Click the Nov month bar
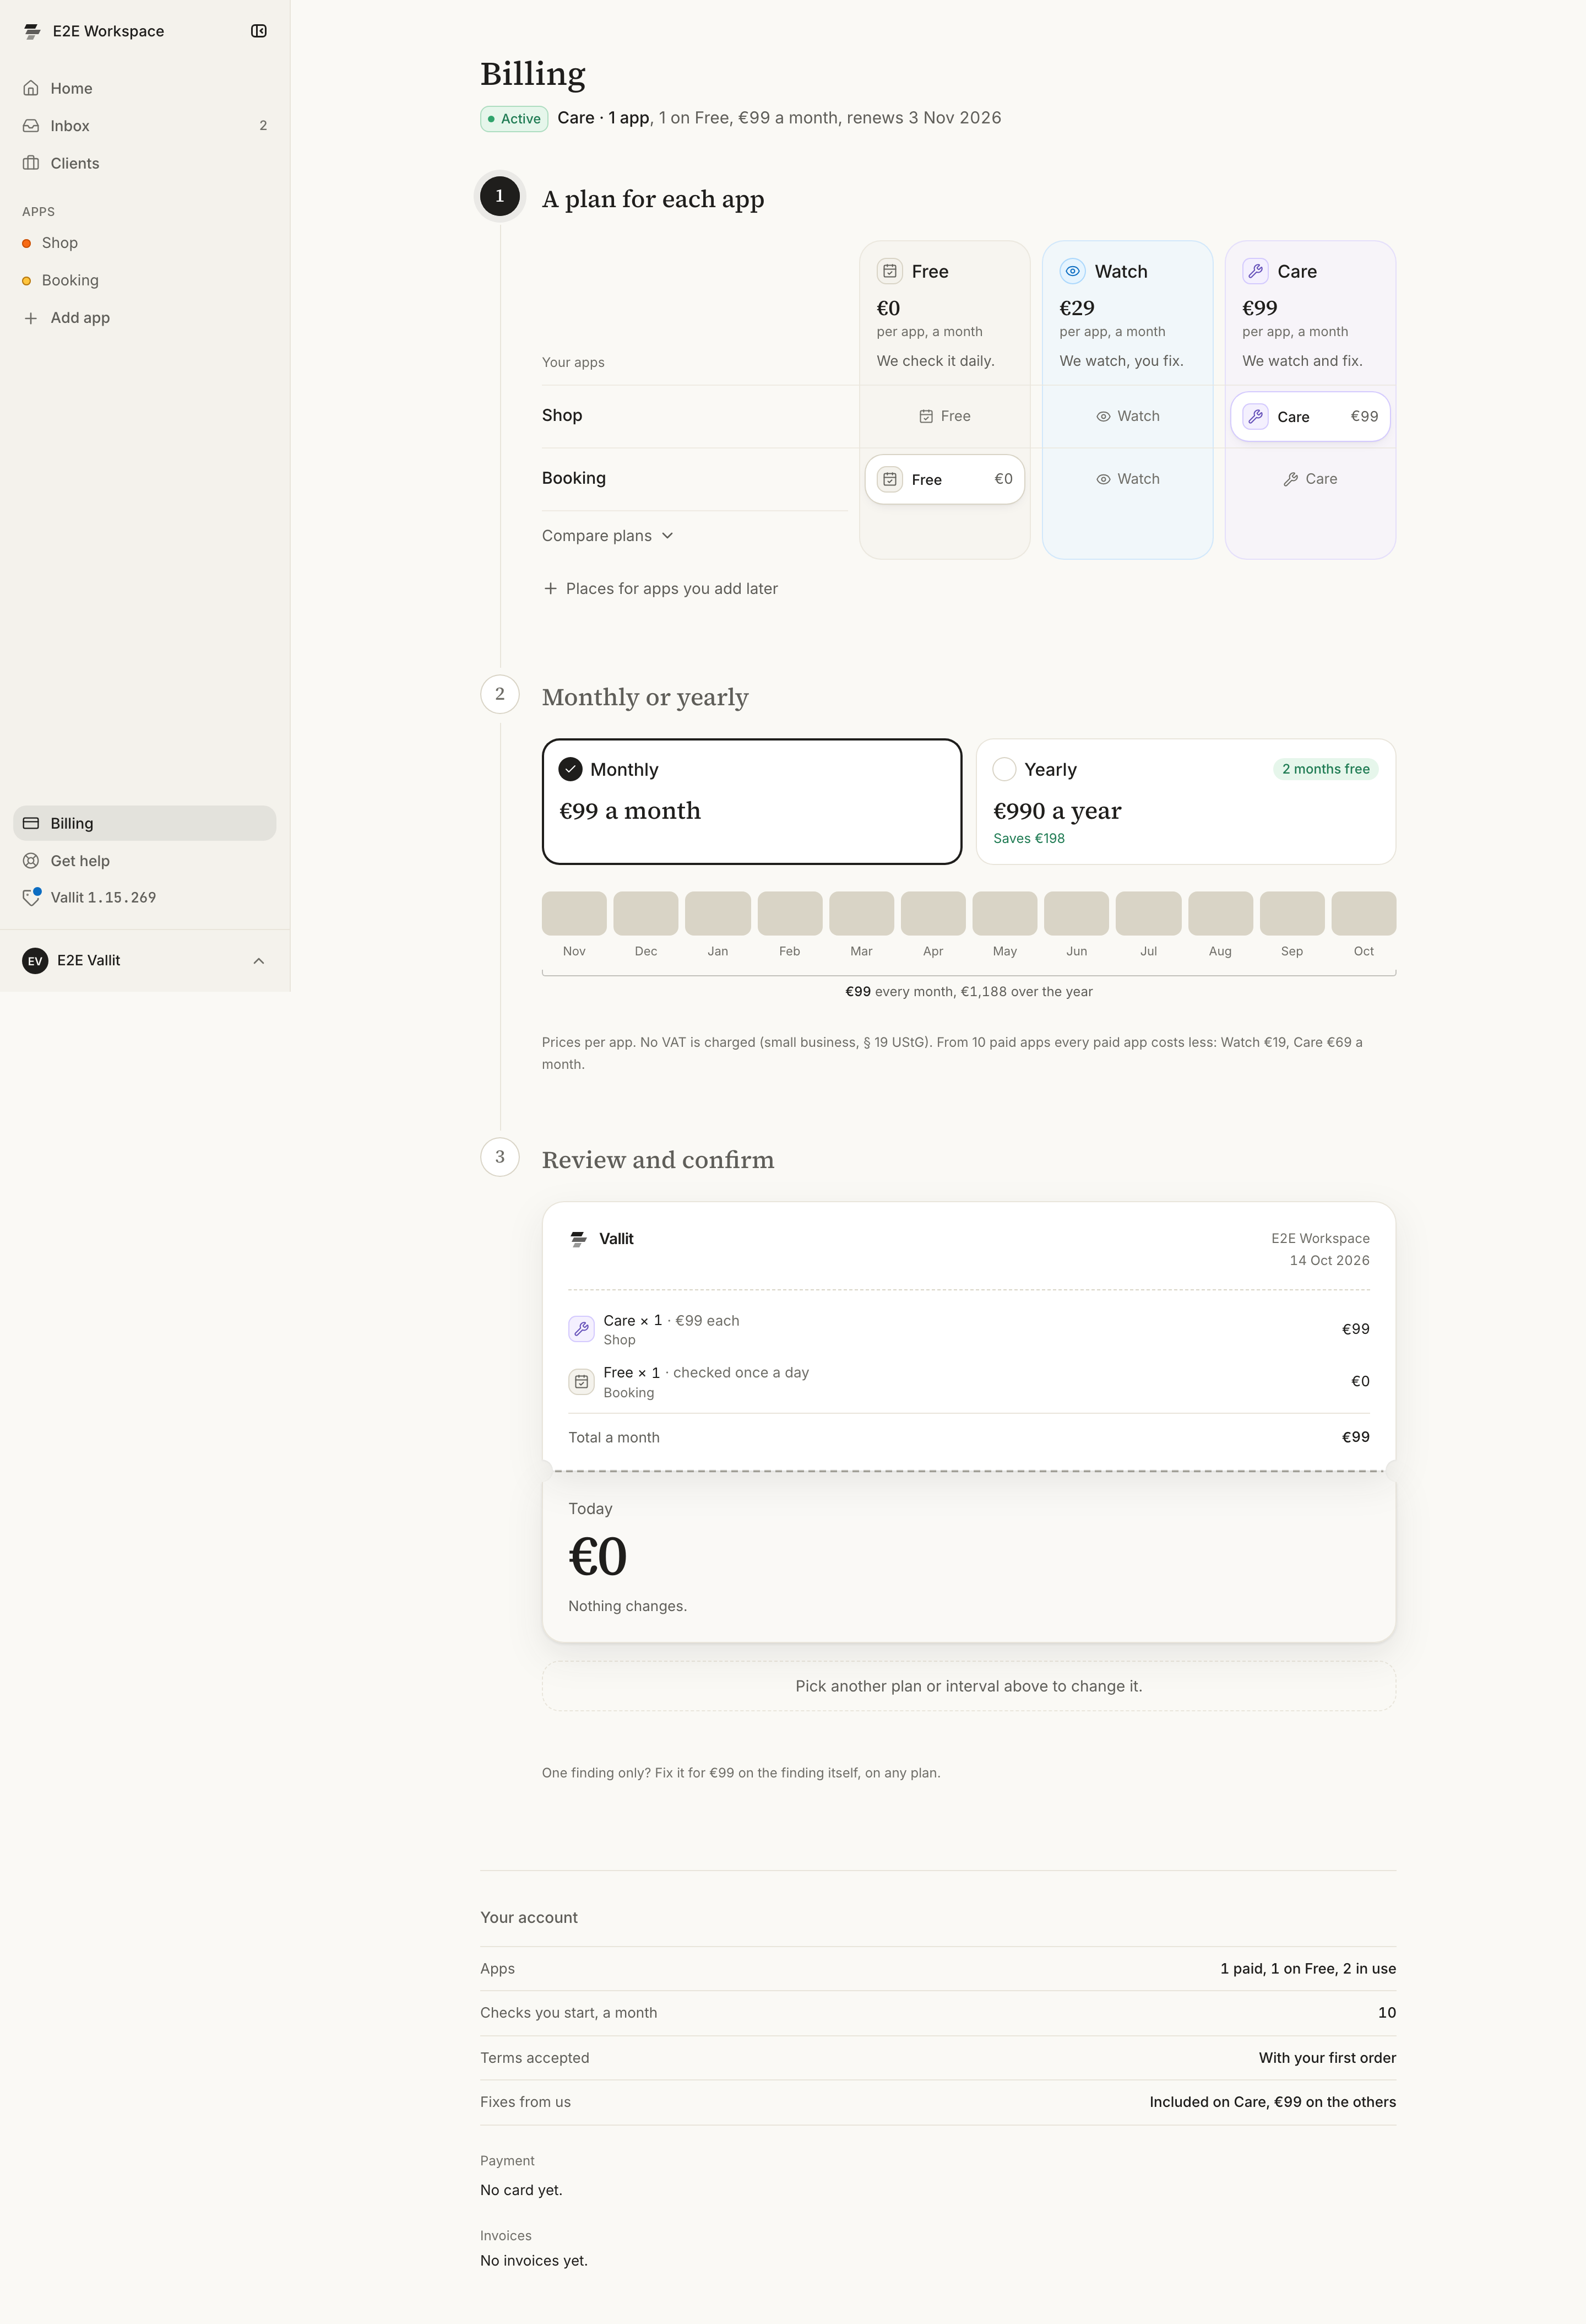The height and width of the screenshot is (2324, 1586). (574, 913)
